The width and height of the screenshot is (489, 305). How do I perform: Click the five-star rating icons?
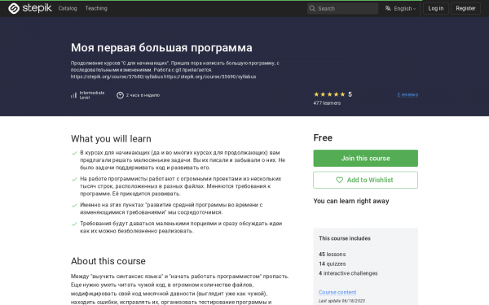329,94
